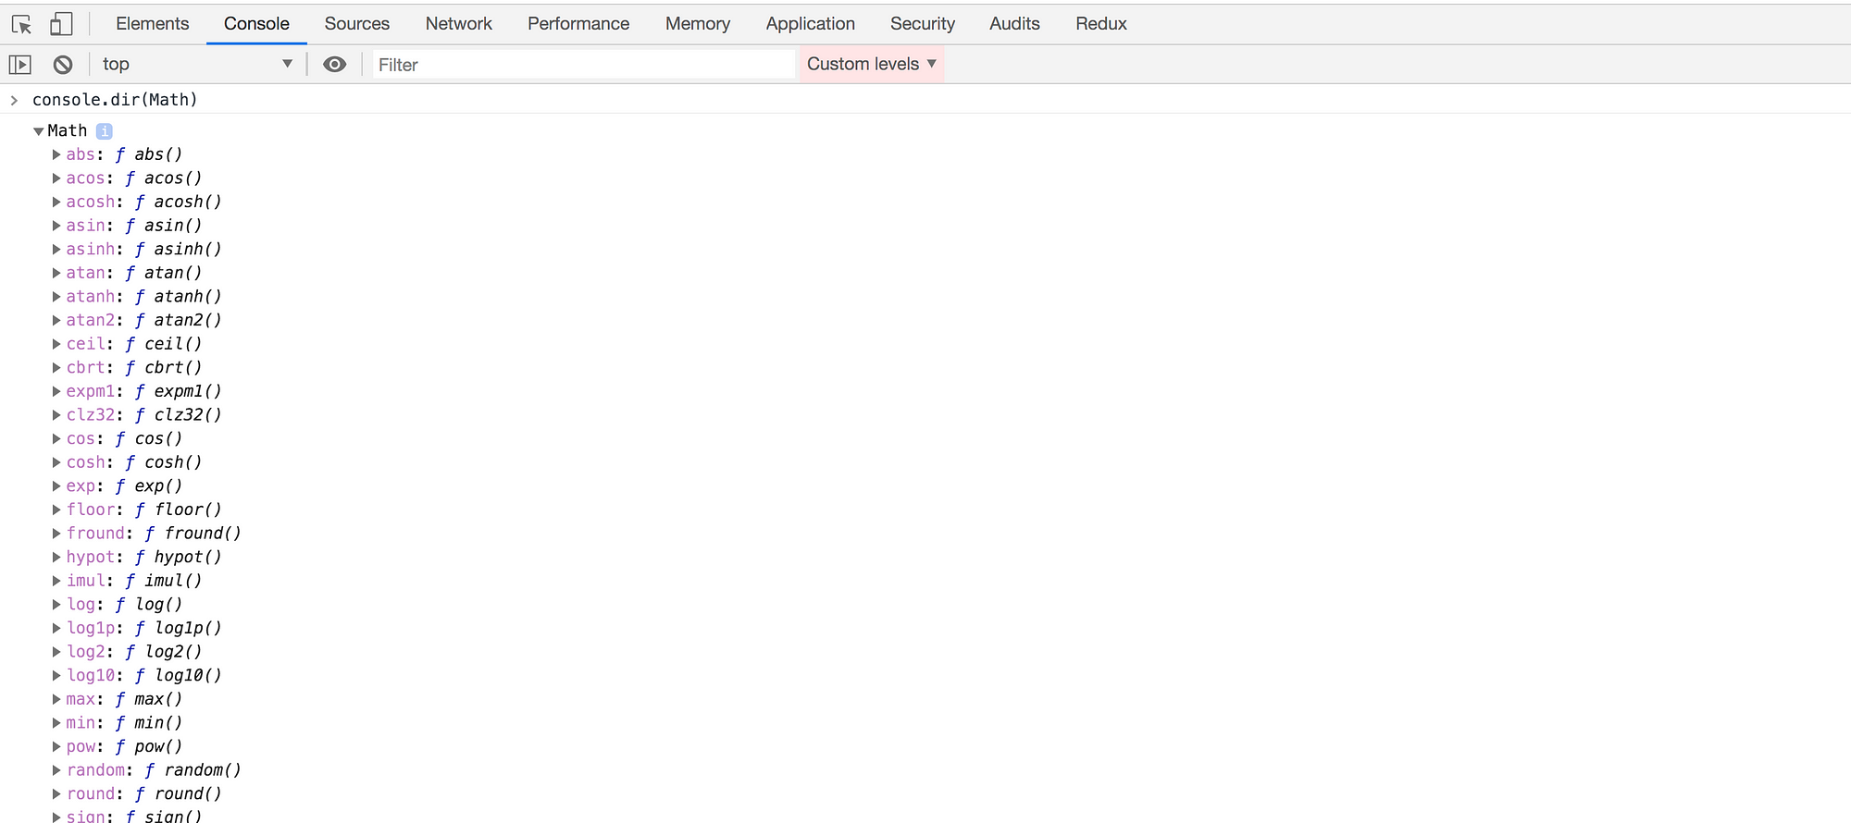Expand the acos property

[x=56, y=178]
